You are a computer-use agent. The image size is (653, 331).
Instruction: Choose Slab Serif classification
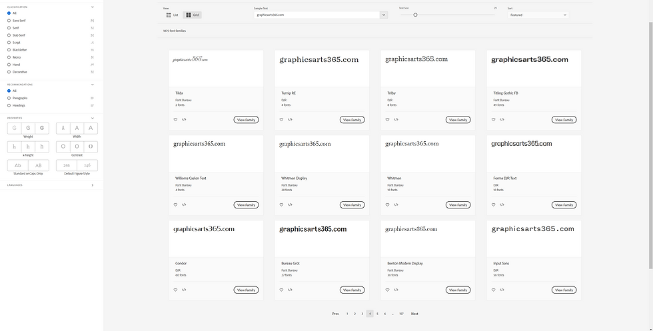click(x=9, y=35)
